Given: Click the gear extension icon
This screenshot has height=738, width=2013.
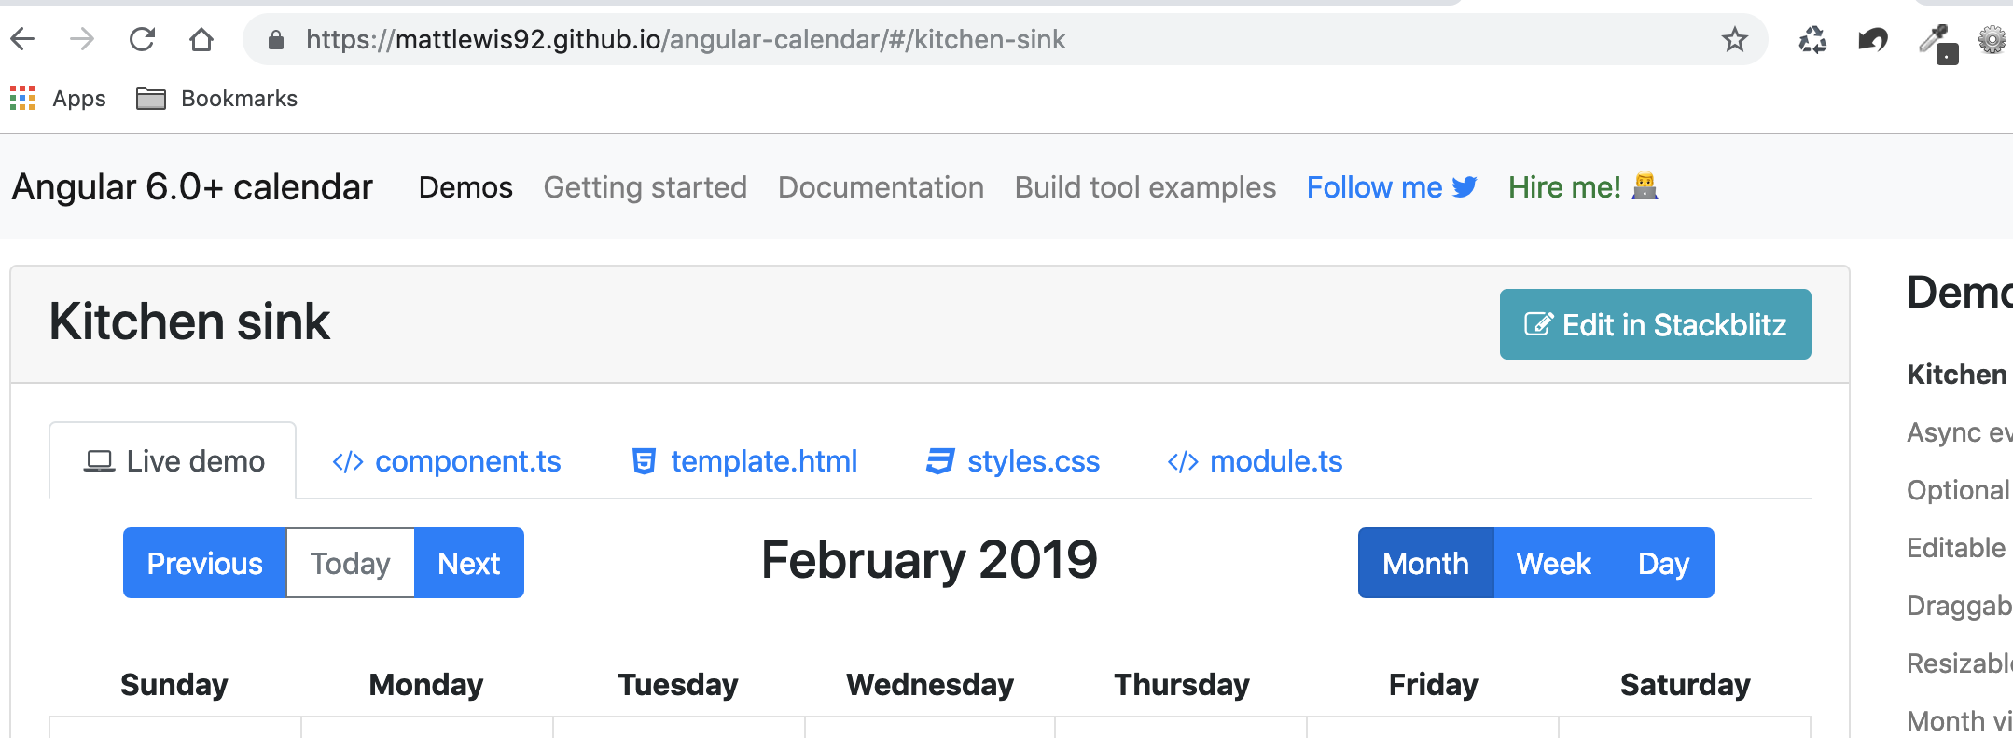Looking at the screenshot, I should [x=1992, y=39].
